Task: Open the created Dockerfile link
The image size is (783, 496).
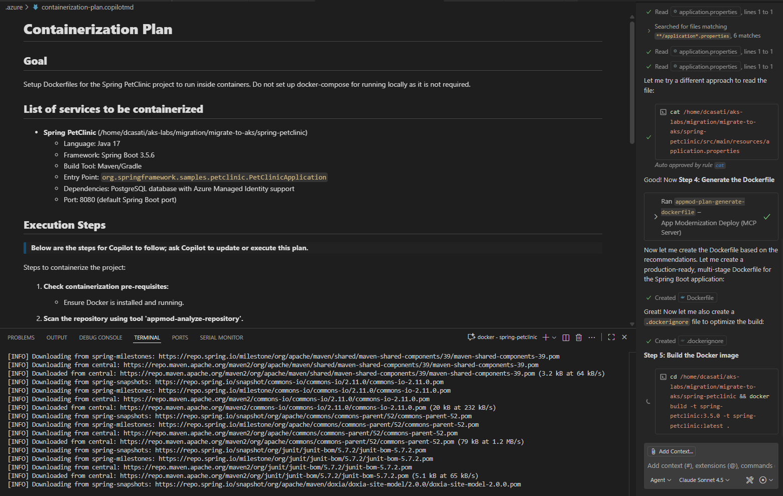Action: pyautogui.click(x=697, y=297)
